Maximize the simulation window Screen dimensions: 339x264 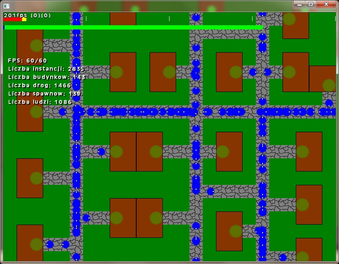pyautogui.click(x=311, y=4)
